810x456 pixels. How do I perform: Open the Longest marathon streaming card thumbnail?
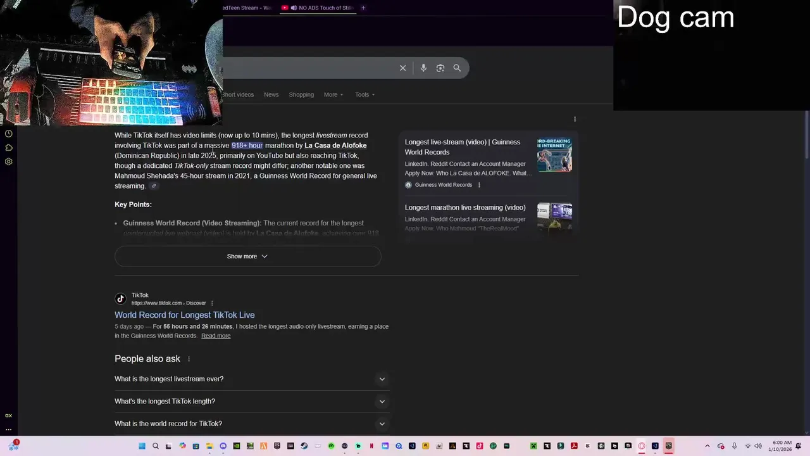click(554, 218)
